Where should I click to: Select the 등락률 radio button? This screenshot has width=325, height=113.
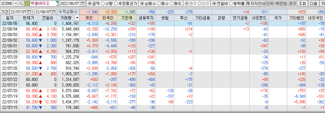(x=231, y=3)
